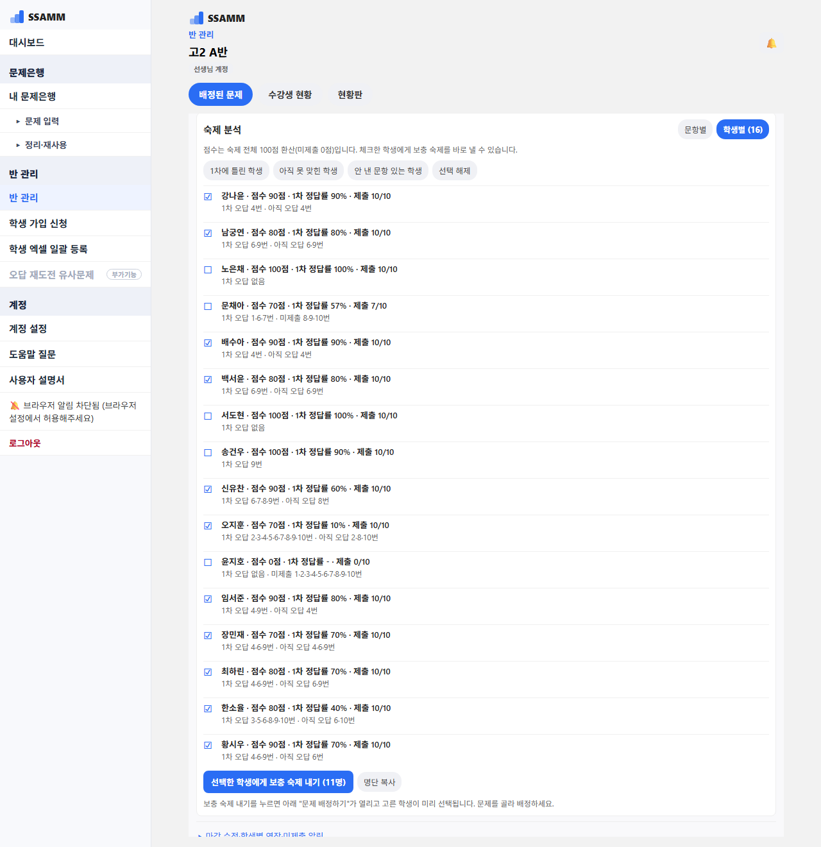The width and height of the screenshot is (821, 847).
Task: Open 도움말 질문
Action: click(x=75, y=354)
